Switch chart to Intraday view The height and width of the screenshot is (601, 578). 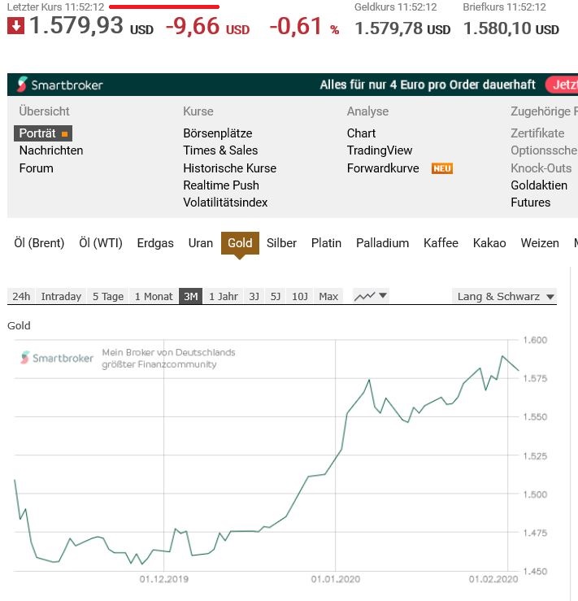61,296
